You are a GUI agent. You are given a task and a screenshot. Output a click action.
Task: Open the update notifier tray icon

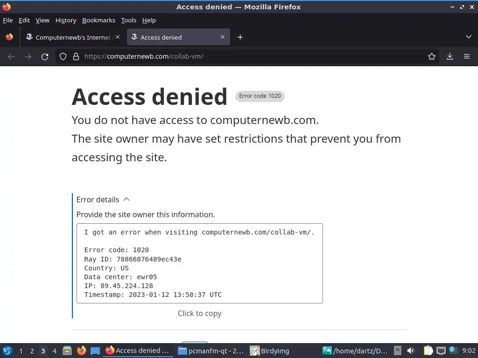click(452, 350)
